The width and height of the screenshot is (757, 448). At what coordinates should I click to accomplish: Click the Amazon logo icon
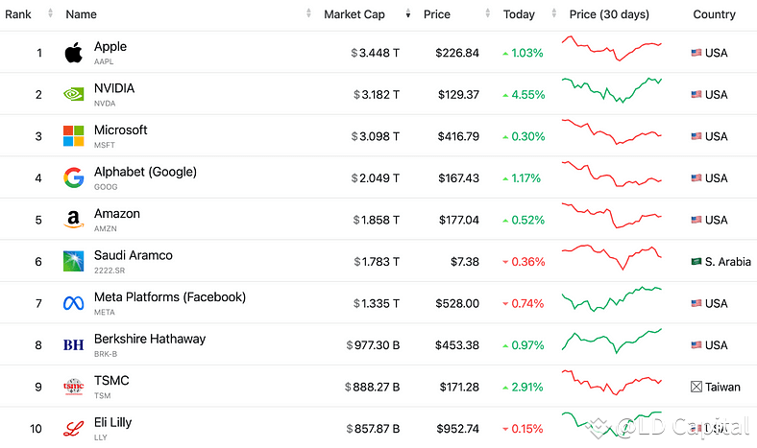[x=73, y=220]
